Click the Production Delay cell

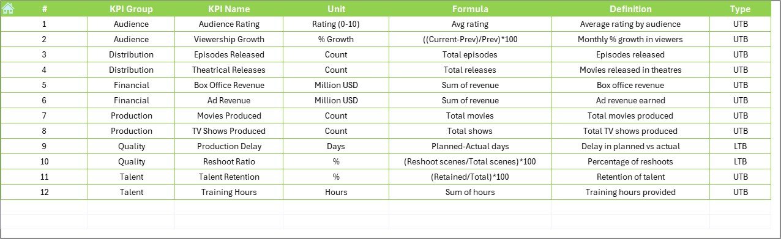pyautogui.click(x=229, y=147)
